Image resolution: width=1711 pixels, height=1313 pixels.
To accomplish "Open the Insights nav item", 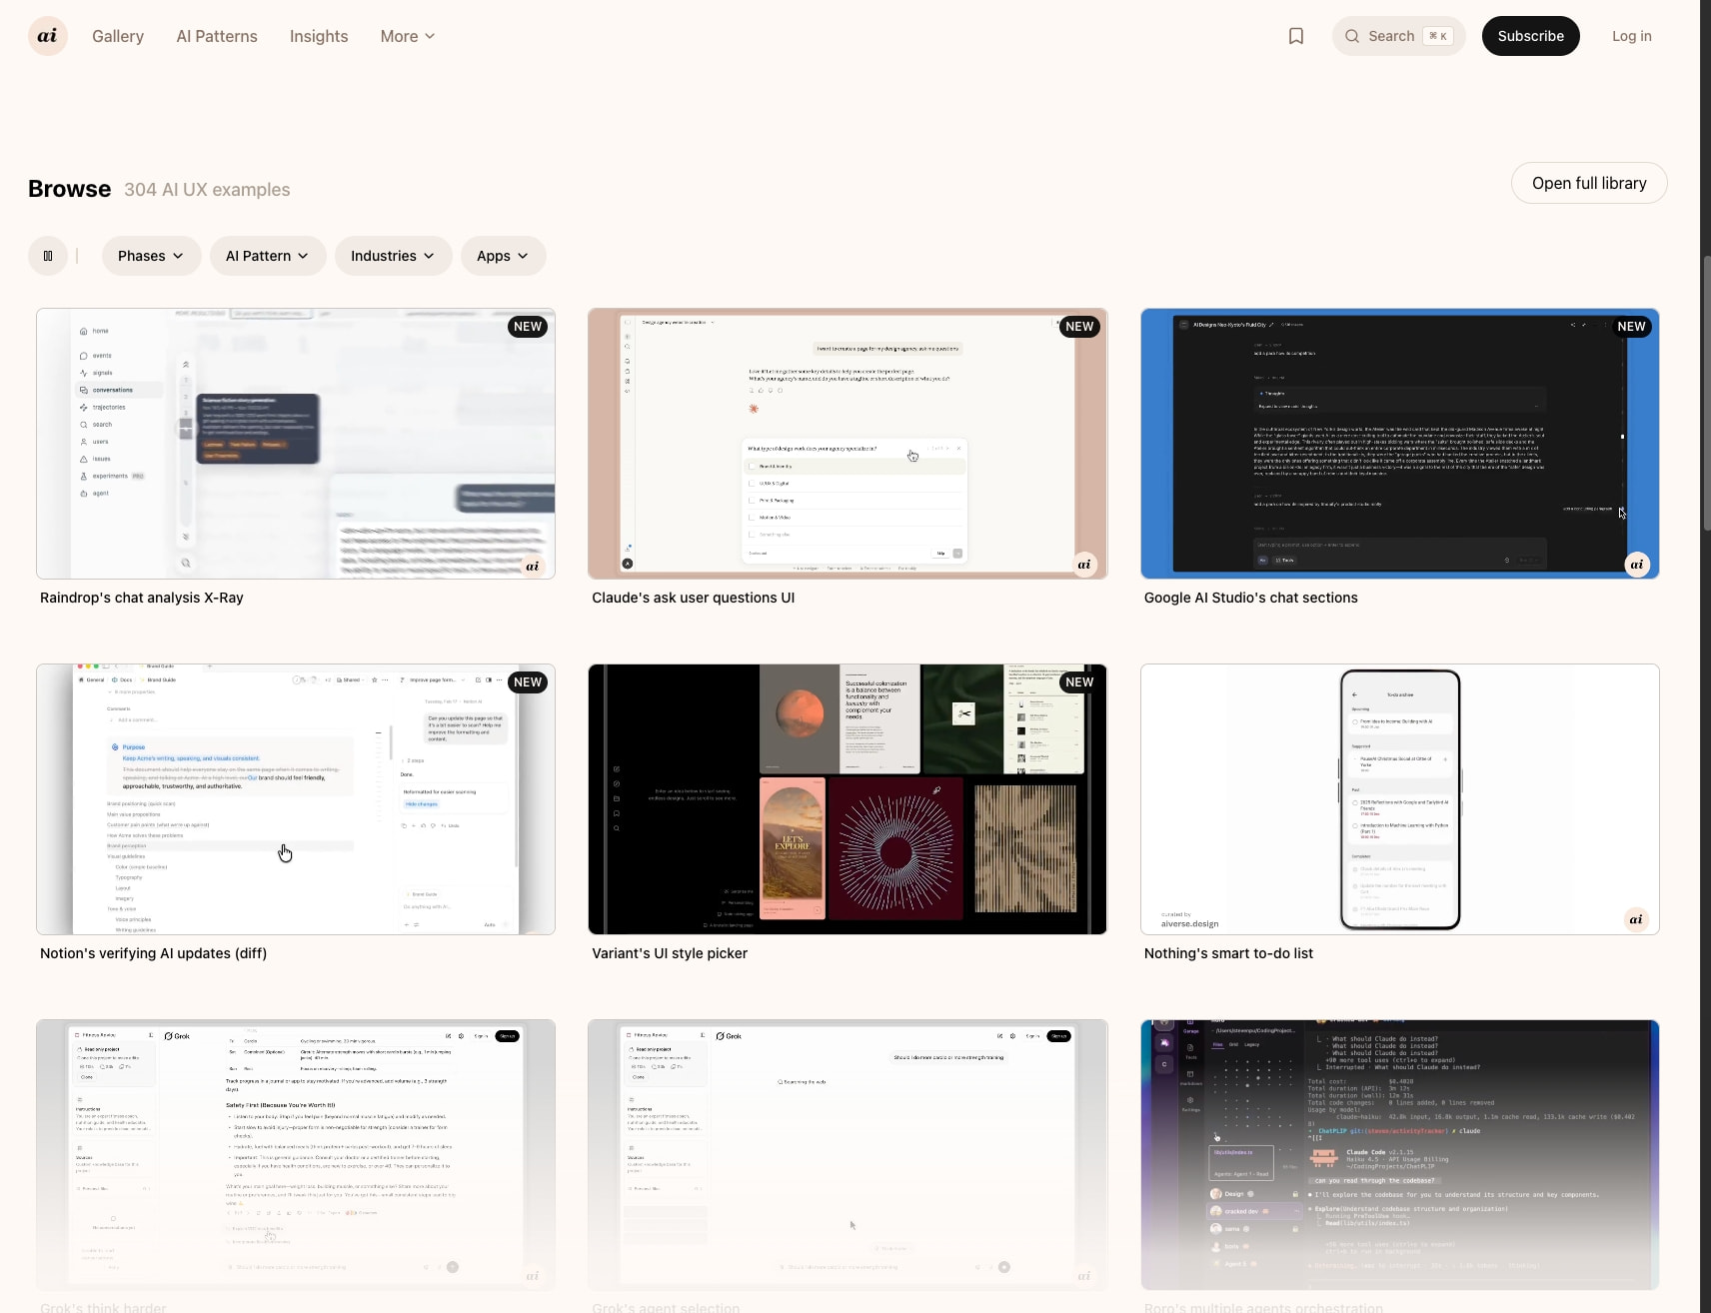I will pos(319,36).
